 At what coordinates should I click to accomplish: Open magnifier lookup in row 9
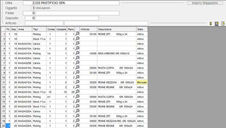(x=77, y=73)
